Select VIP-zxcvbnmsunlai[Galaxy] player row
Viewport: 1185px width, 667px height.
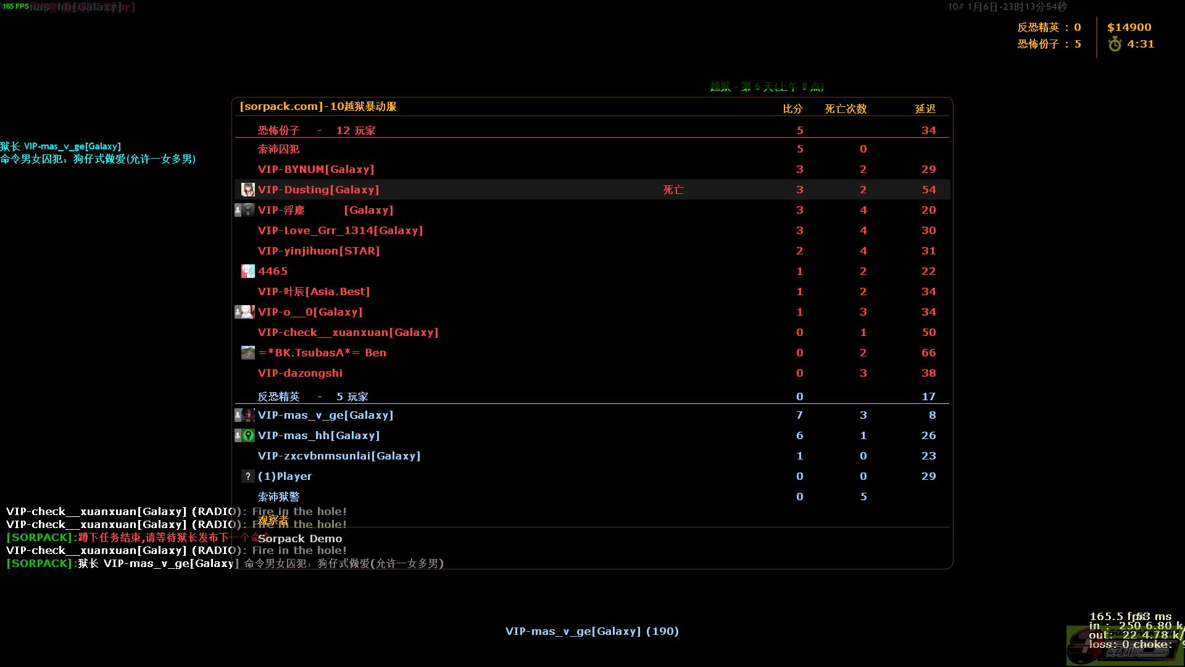[339, 456]
